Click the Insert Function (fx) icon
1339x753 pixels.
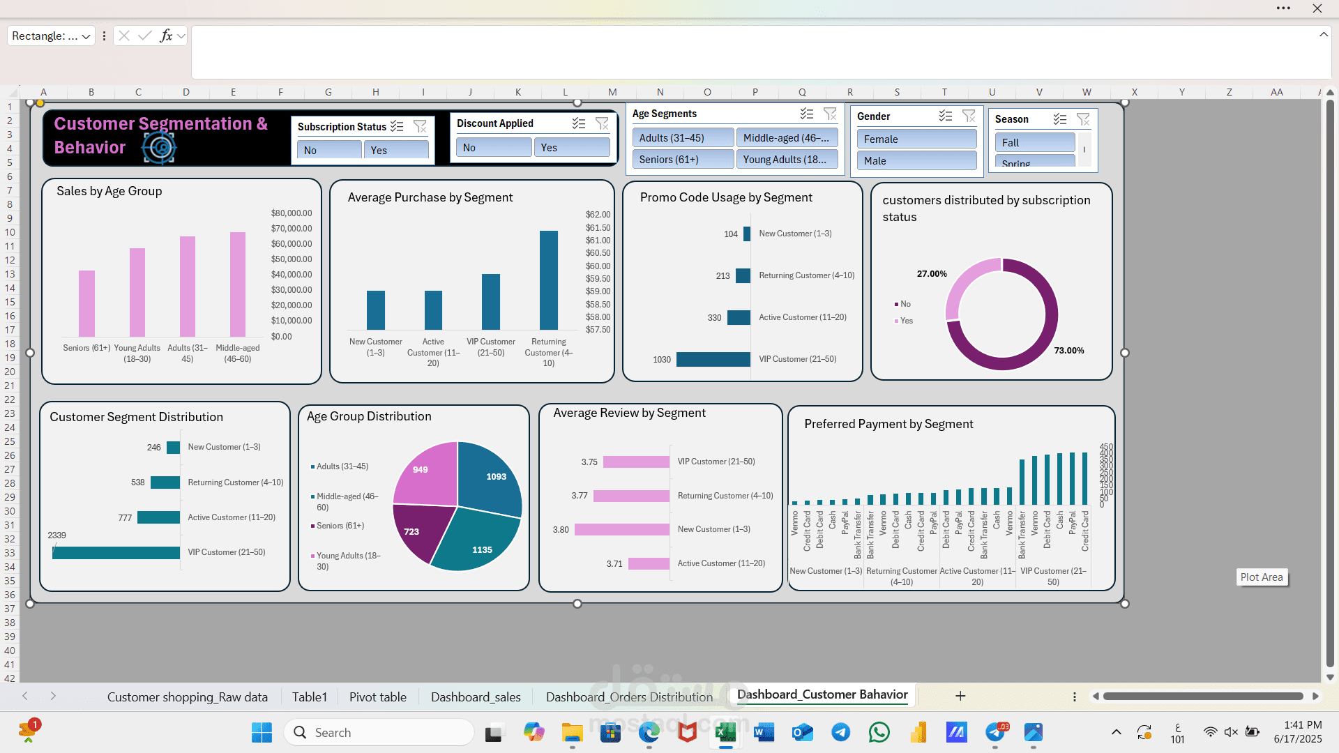point(167,36)
